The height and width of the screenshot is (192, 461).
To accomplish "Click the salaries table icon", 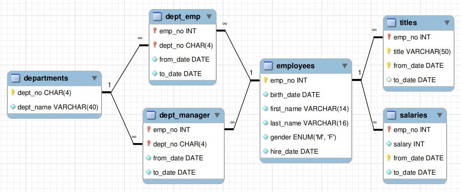I will point(391,115).
